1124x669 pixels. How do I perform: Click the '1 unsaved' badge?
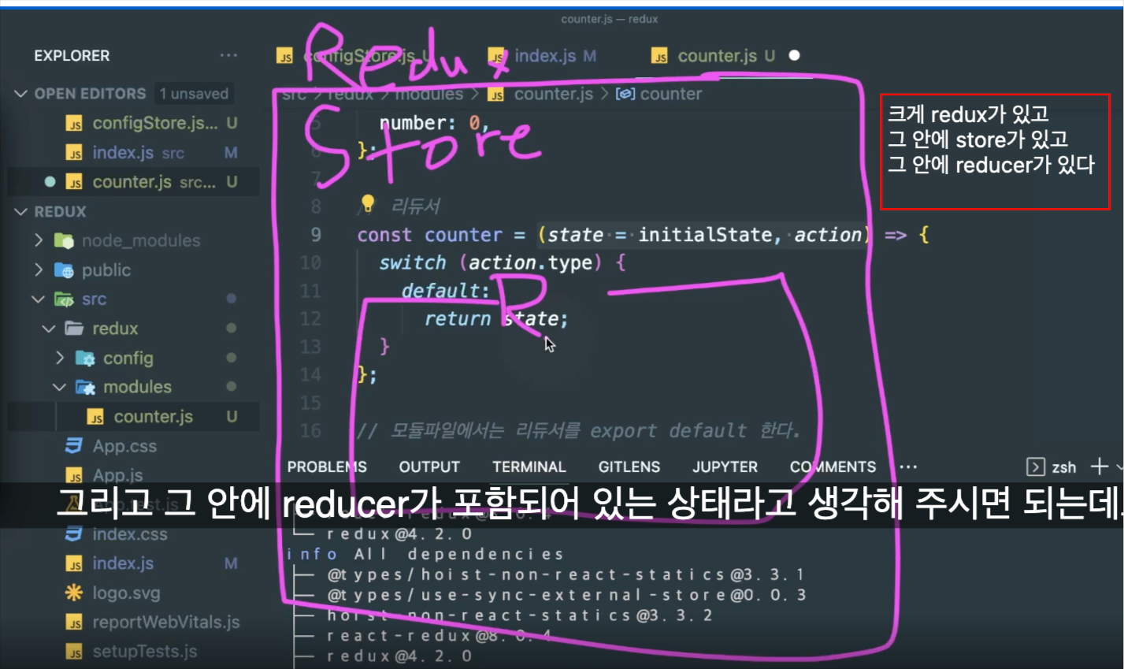point(194,94)
